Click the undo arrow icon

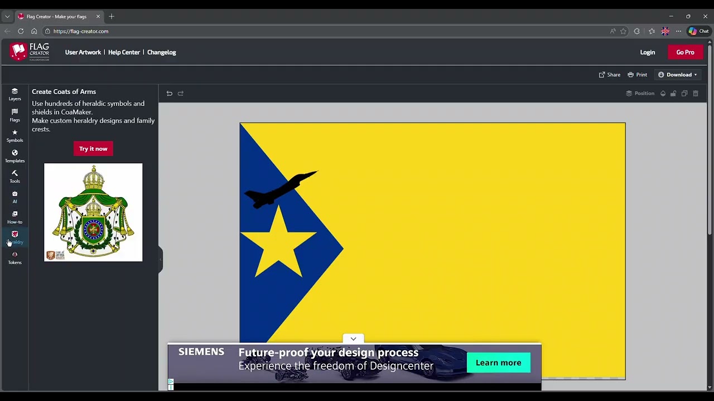[170, 94]
